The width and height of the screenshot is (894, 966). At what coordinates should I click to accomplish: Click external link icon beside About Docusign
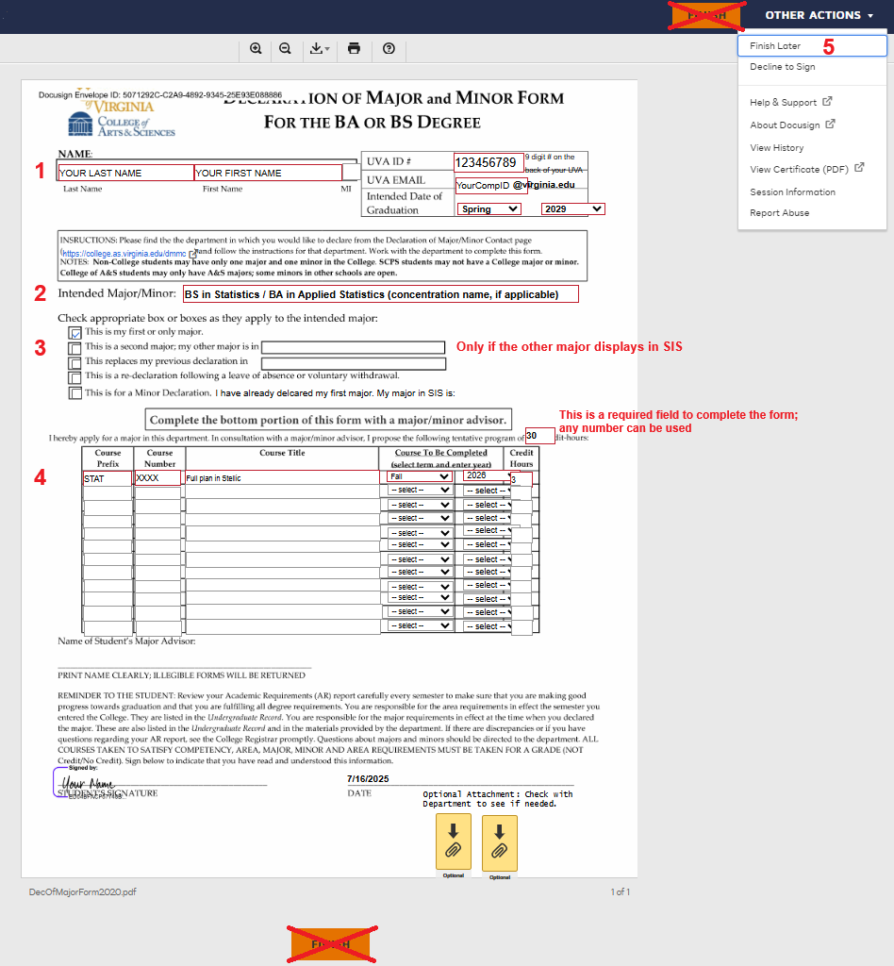tap(831, 124)
